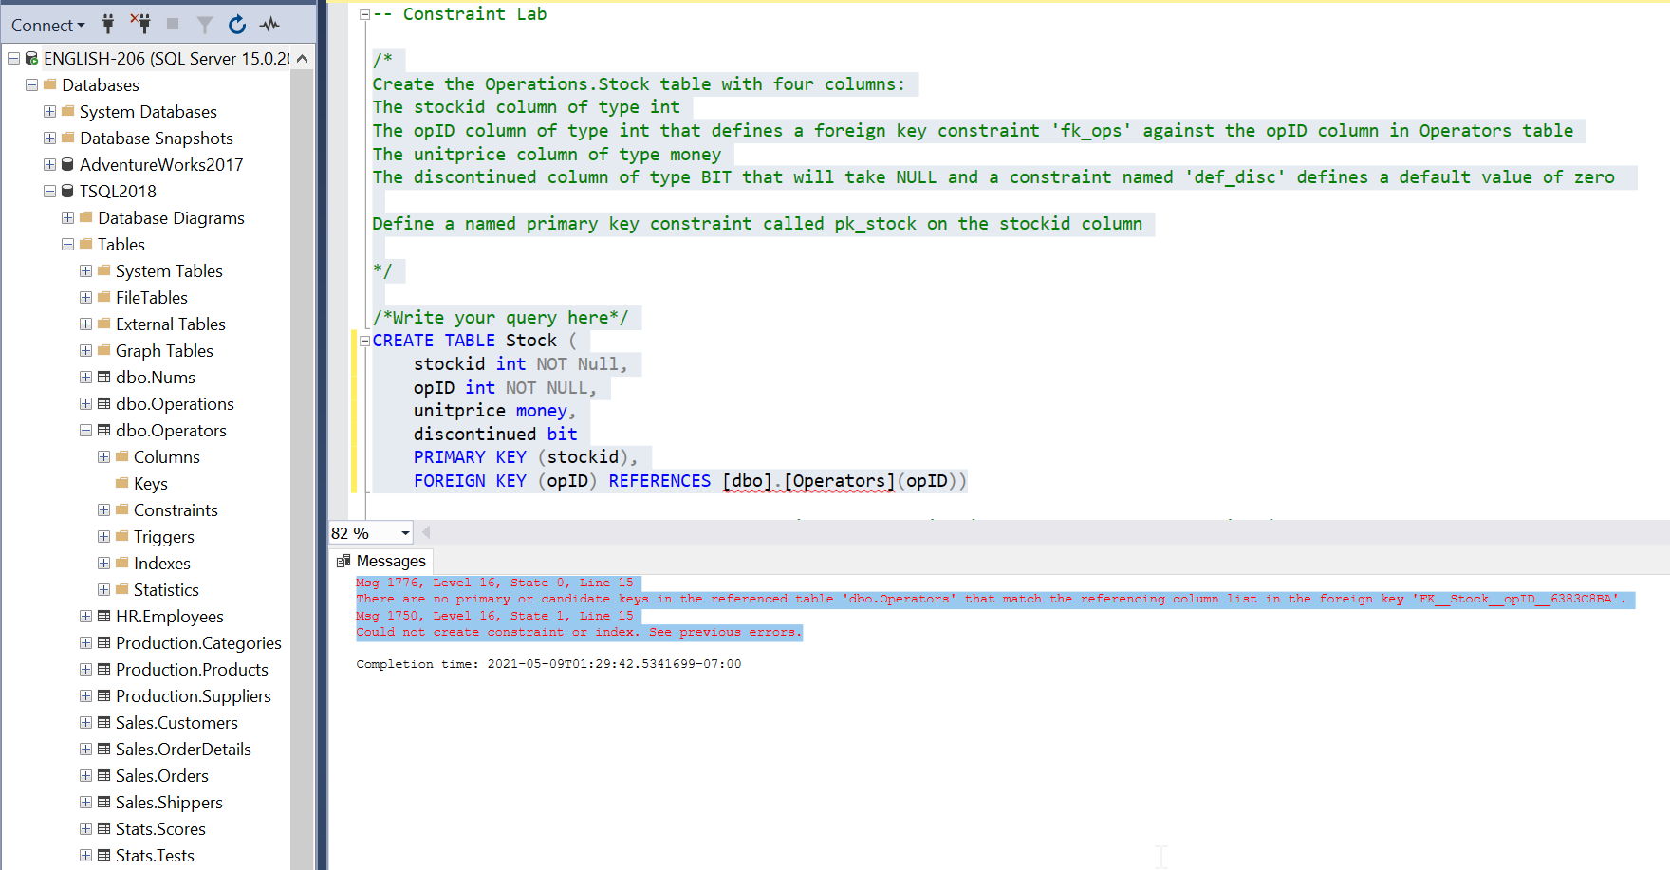
Task: Collapse the Databases folder
Action: pyautogui.click(x=31, y=85)
